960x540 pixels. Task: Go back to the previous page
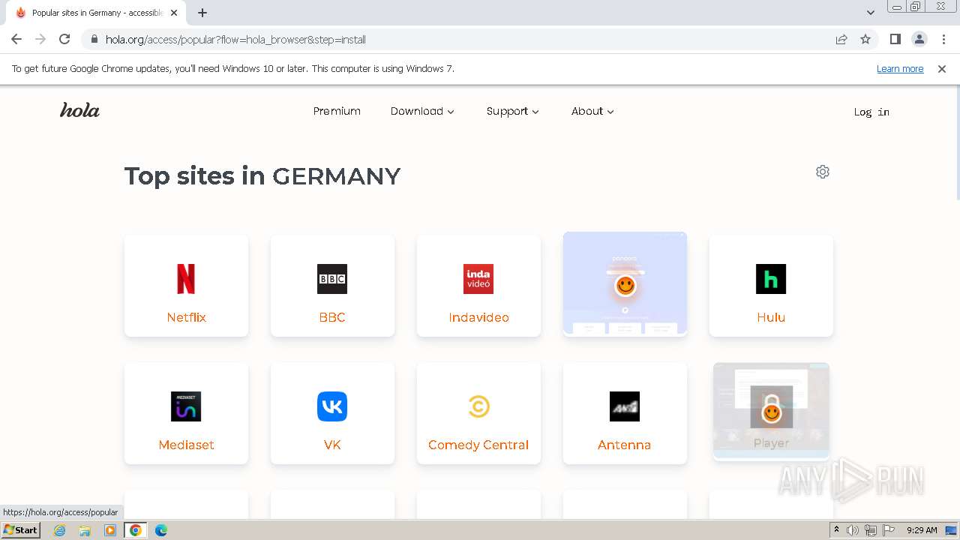(16, 39)
